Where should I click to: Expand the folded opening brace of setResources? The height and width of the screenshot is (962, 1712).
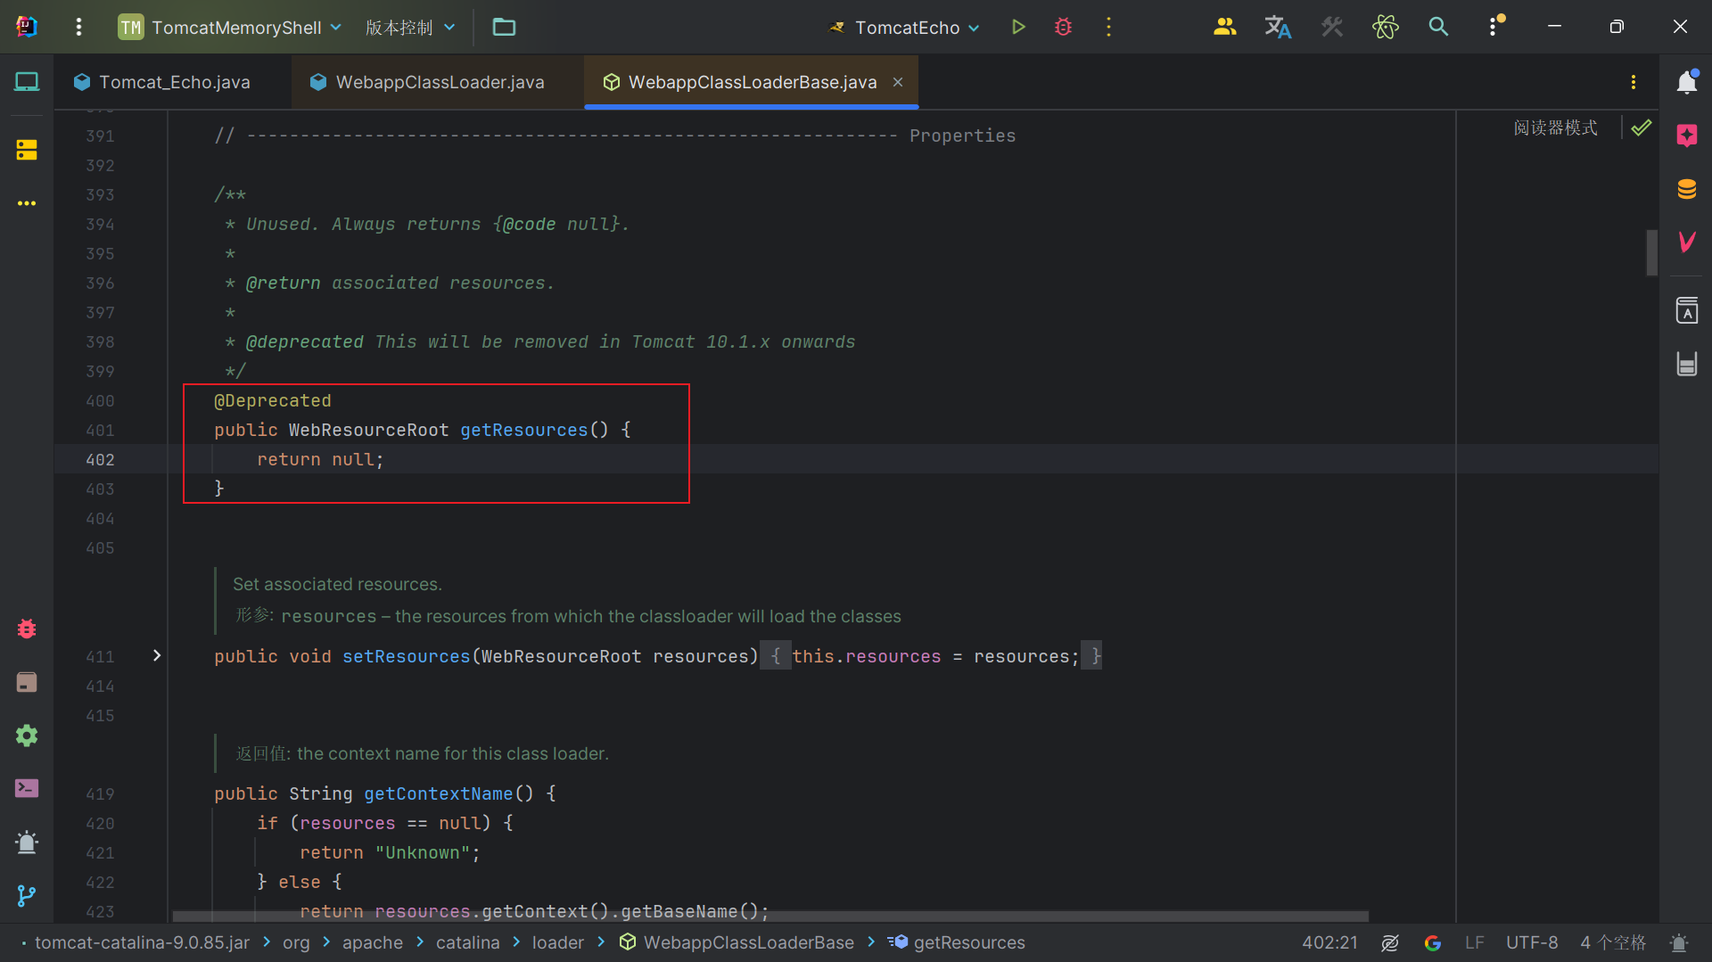coord(776,656)
